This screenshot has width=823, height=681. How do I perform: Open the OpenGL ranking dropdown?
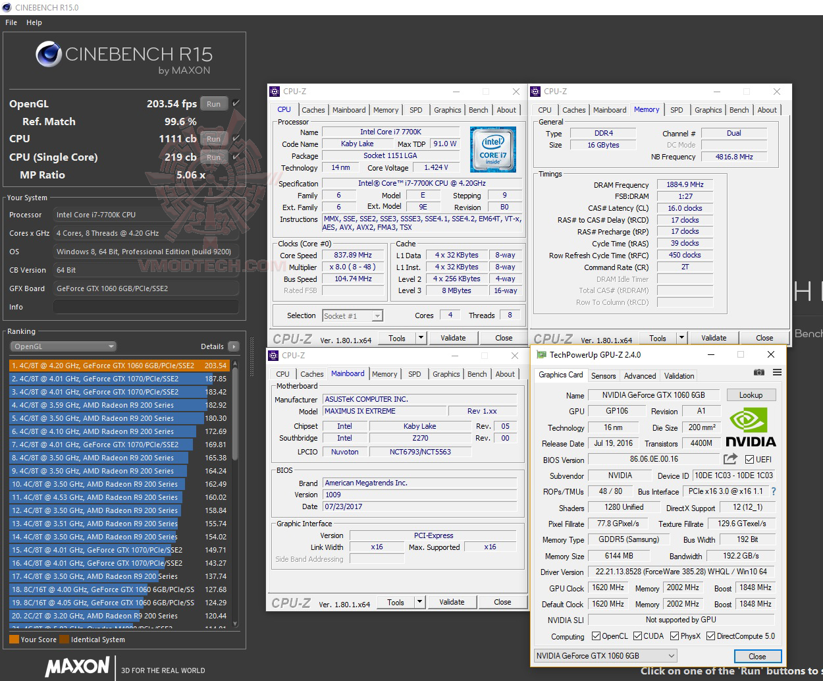[x=63, y=346]
